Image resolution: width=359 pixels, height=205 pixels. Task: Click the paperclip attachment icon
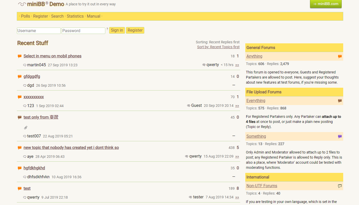coord(26,127)
